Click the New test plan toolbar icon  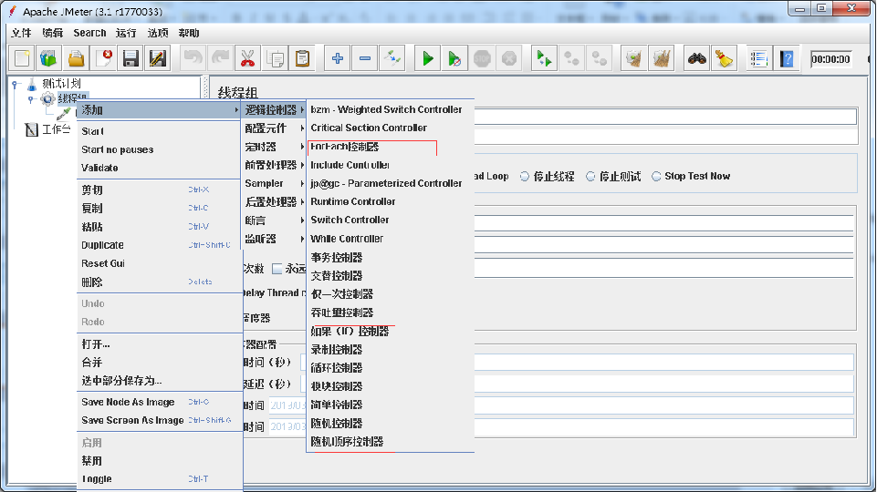[22, 58]
